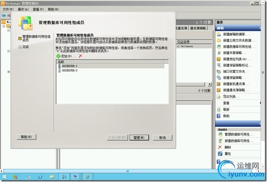Viewport: 267px width, 182px height.
Task: Click left arrow of bottom horizontal scrollbar
Action: click(x=1, y=171)
